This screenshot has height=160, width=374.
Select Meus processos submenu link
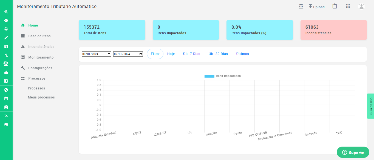[x=41, y=97]
